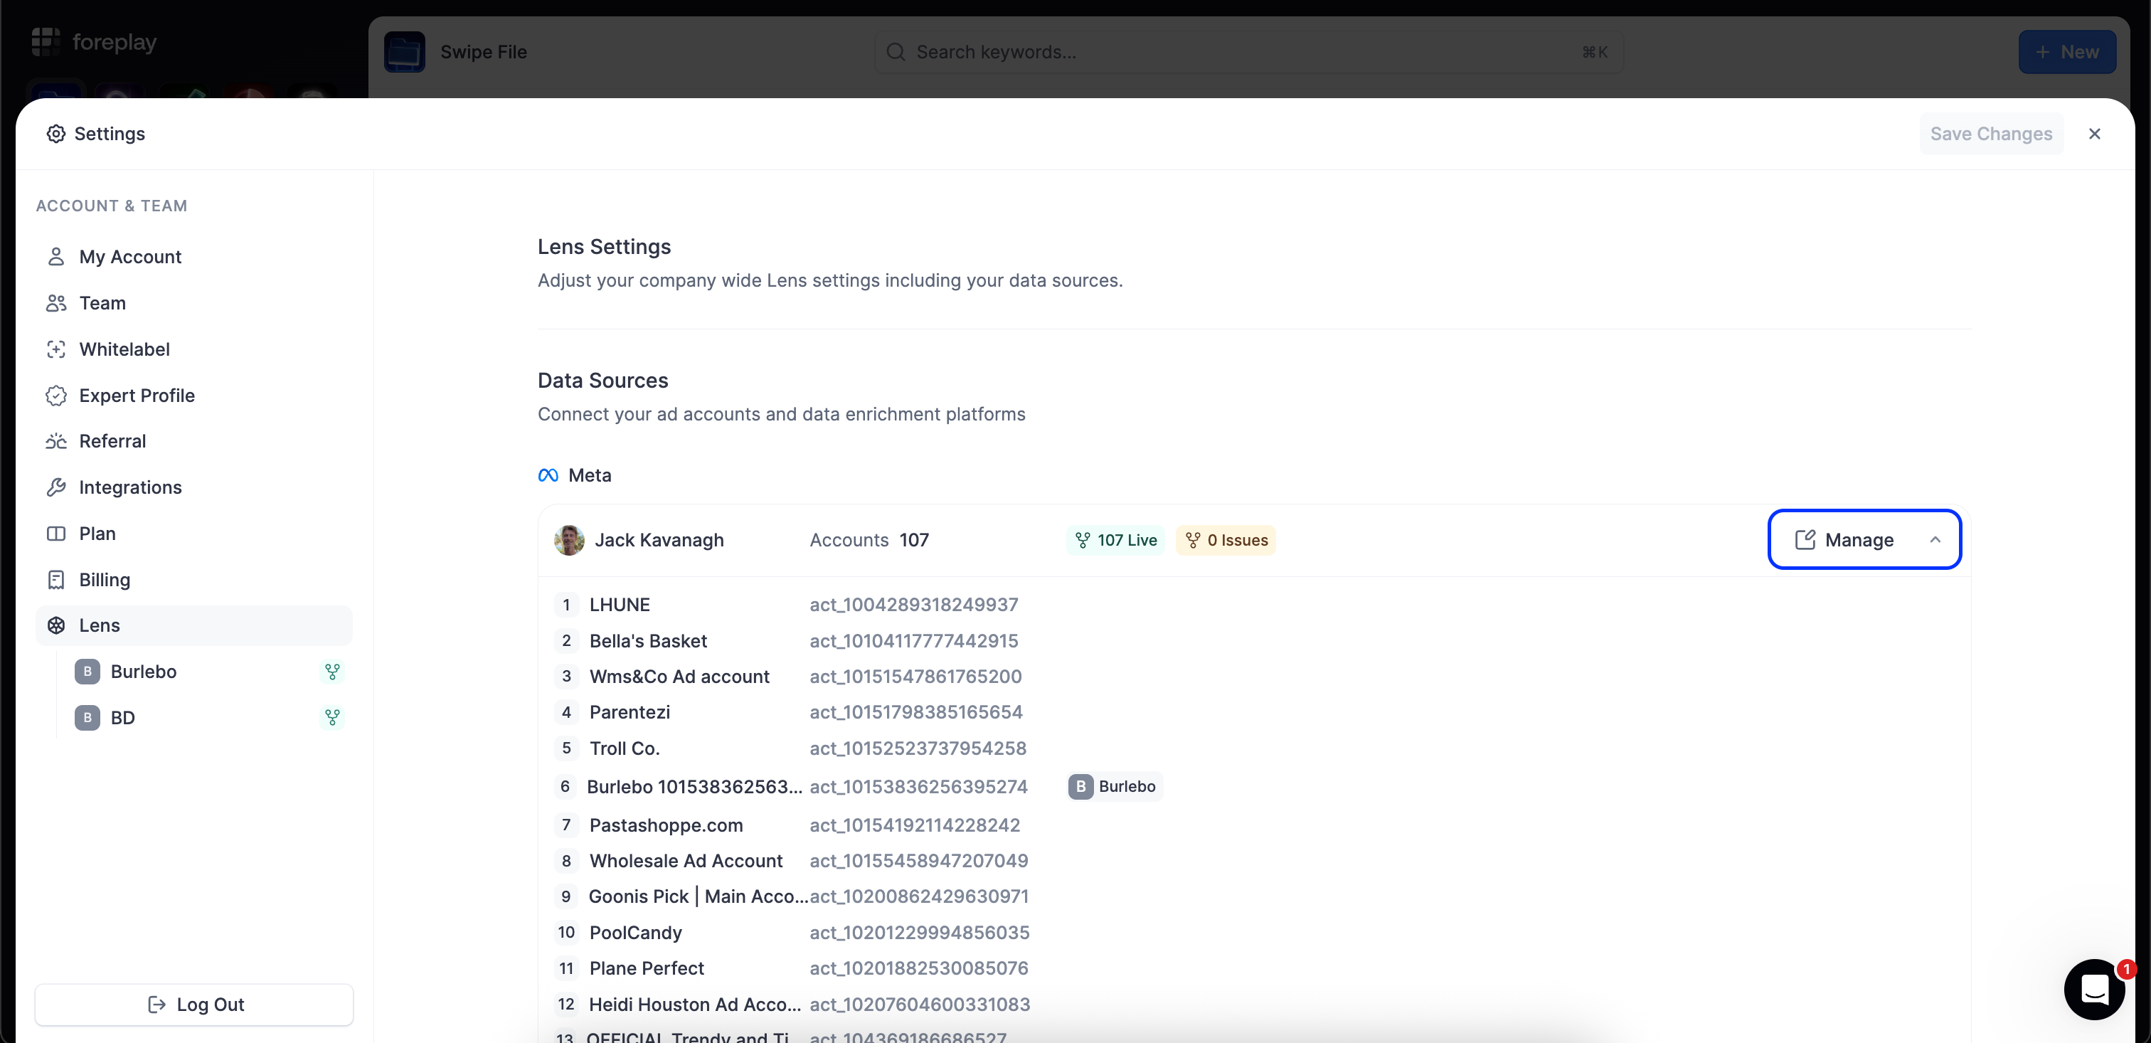This screenshot has height=1043, width=2151.
Task: Select the Goonis Pick | Main Acco... account
Action: tap(698, 897)
